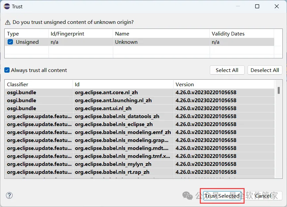
Task: Click the Deselect All button
Action: click(x=265, y=70)
